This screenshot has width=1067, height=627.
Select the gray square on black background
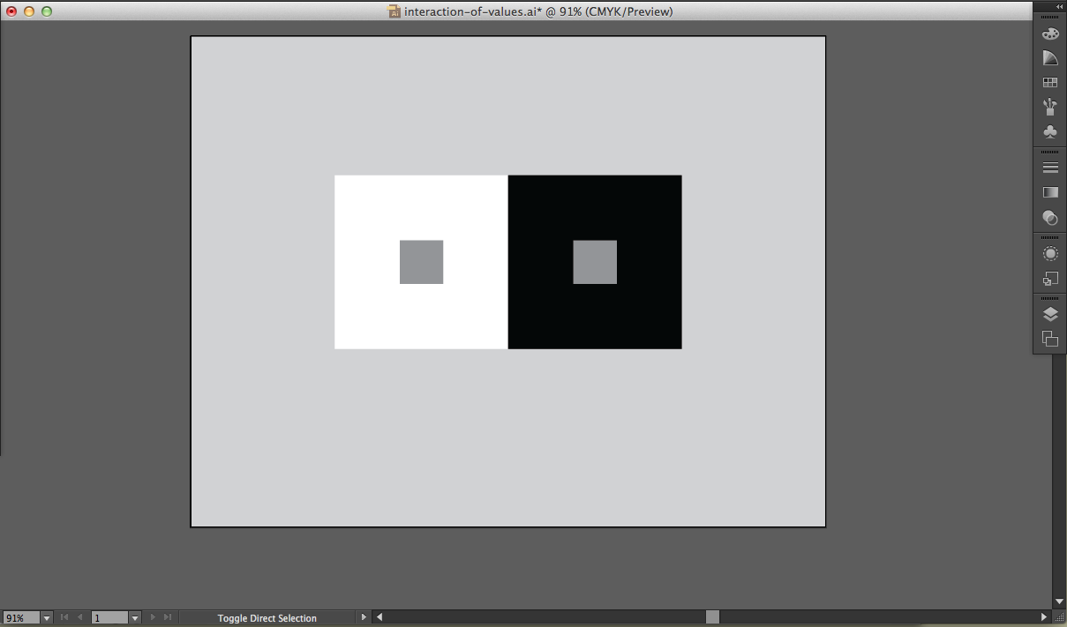(595, 262)
